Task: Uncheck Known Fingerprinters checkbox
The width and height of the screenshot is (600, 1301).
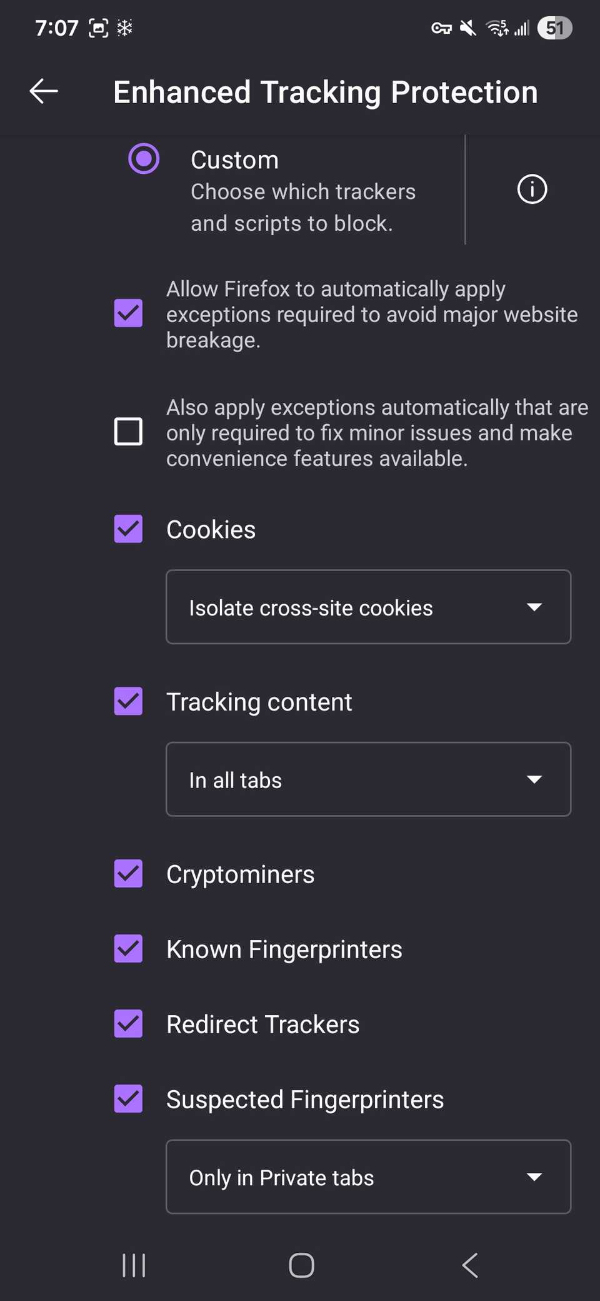Action: click(128, 949)
